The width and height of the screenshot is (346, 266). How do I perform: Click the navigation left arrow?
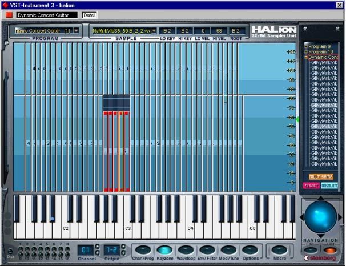301,217
